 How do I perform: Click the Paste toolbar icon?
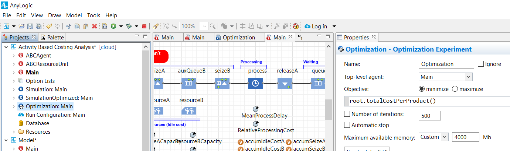click(86, 26)
